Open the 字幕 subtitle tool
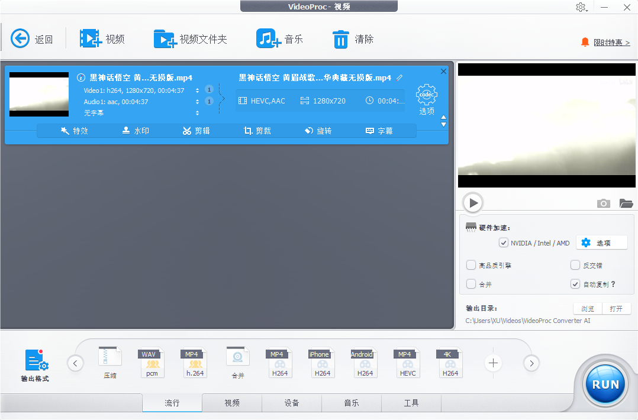Viewport: 638px width, 420px height. tap(382, 131)
